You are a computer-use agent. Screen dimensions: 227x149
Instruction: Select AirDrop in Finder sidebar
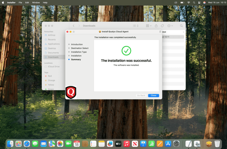[x=51, y=35]
